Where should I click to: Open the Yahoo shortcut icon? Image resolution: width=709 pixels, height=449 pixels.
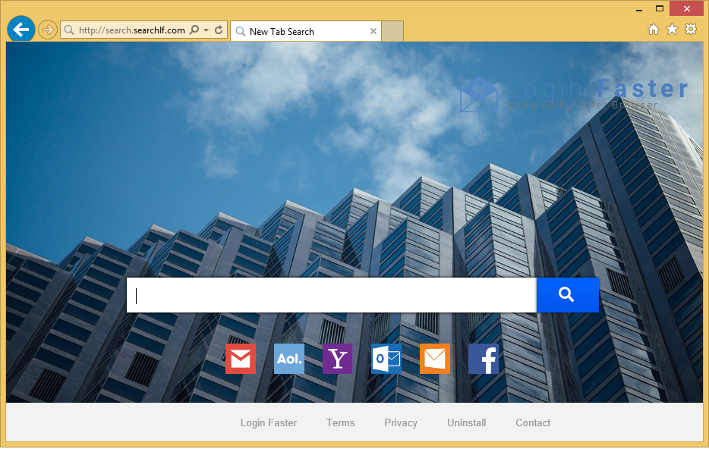[338, 359]
